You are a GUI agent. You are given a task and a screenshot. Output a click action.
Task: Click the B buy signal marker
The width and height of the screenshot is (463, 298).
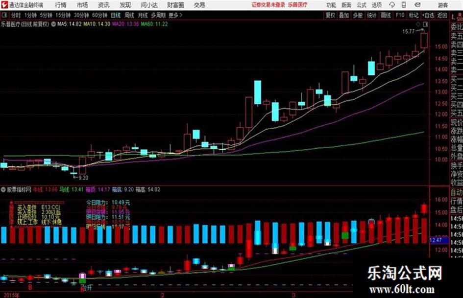tap(30, 287)
